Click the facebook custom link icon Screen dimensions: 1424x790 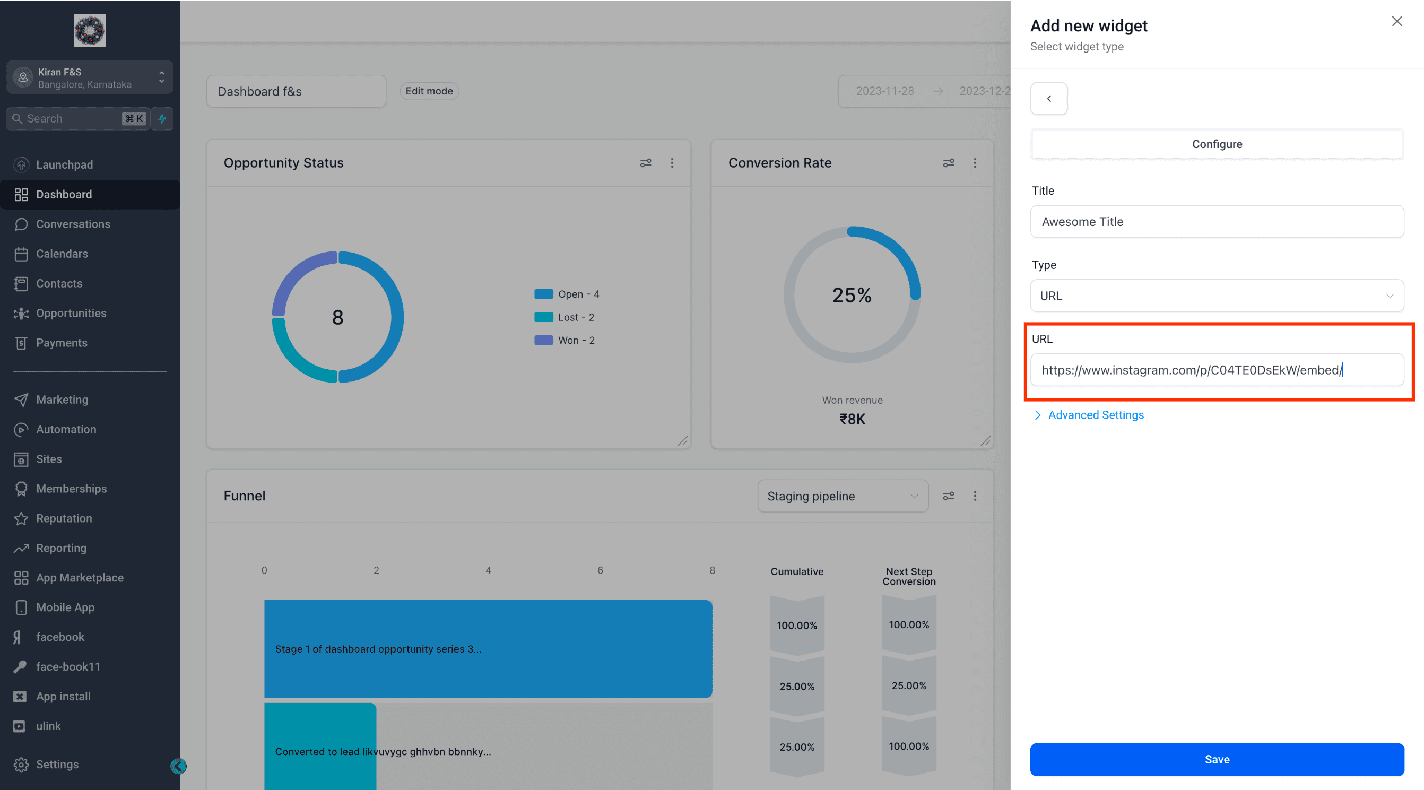tap(18, 637)
